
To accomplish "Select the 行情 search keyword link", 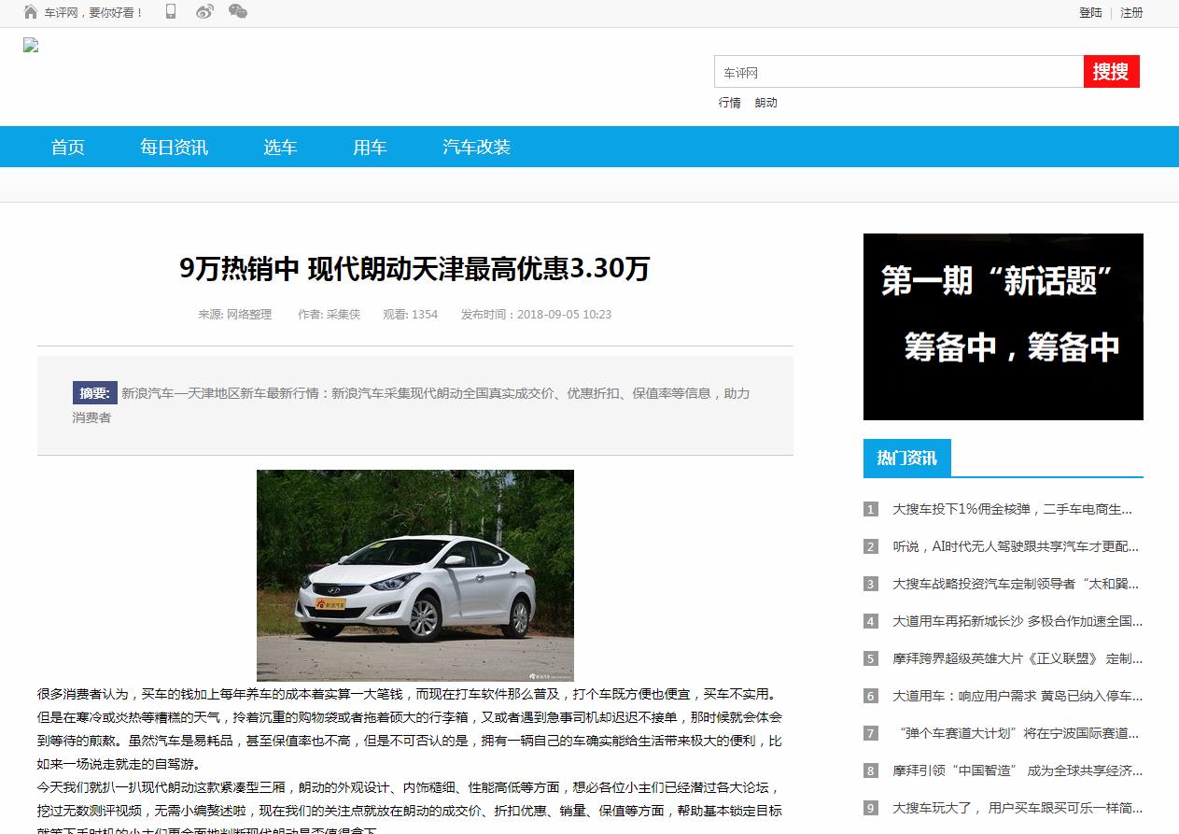I will tap(729, 103).
